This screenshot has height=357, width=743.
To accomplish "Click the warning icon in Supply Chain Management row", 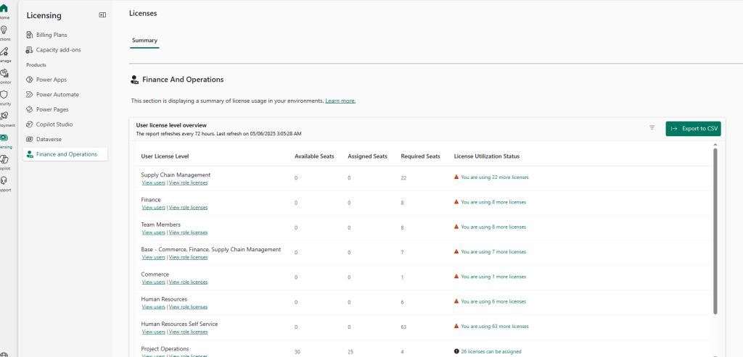I will pyautogui.click(x=456, y=177).
